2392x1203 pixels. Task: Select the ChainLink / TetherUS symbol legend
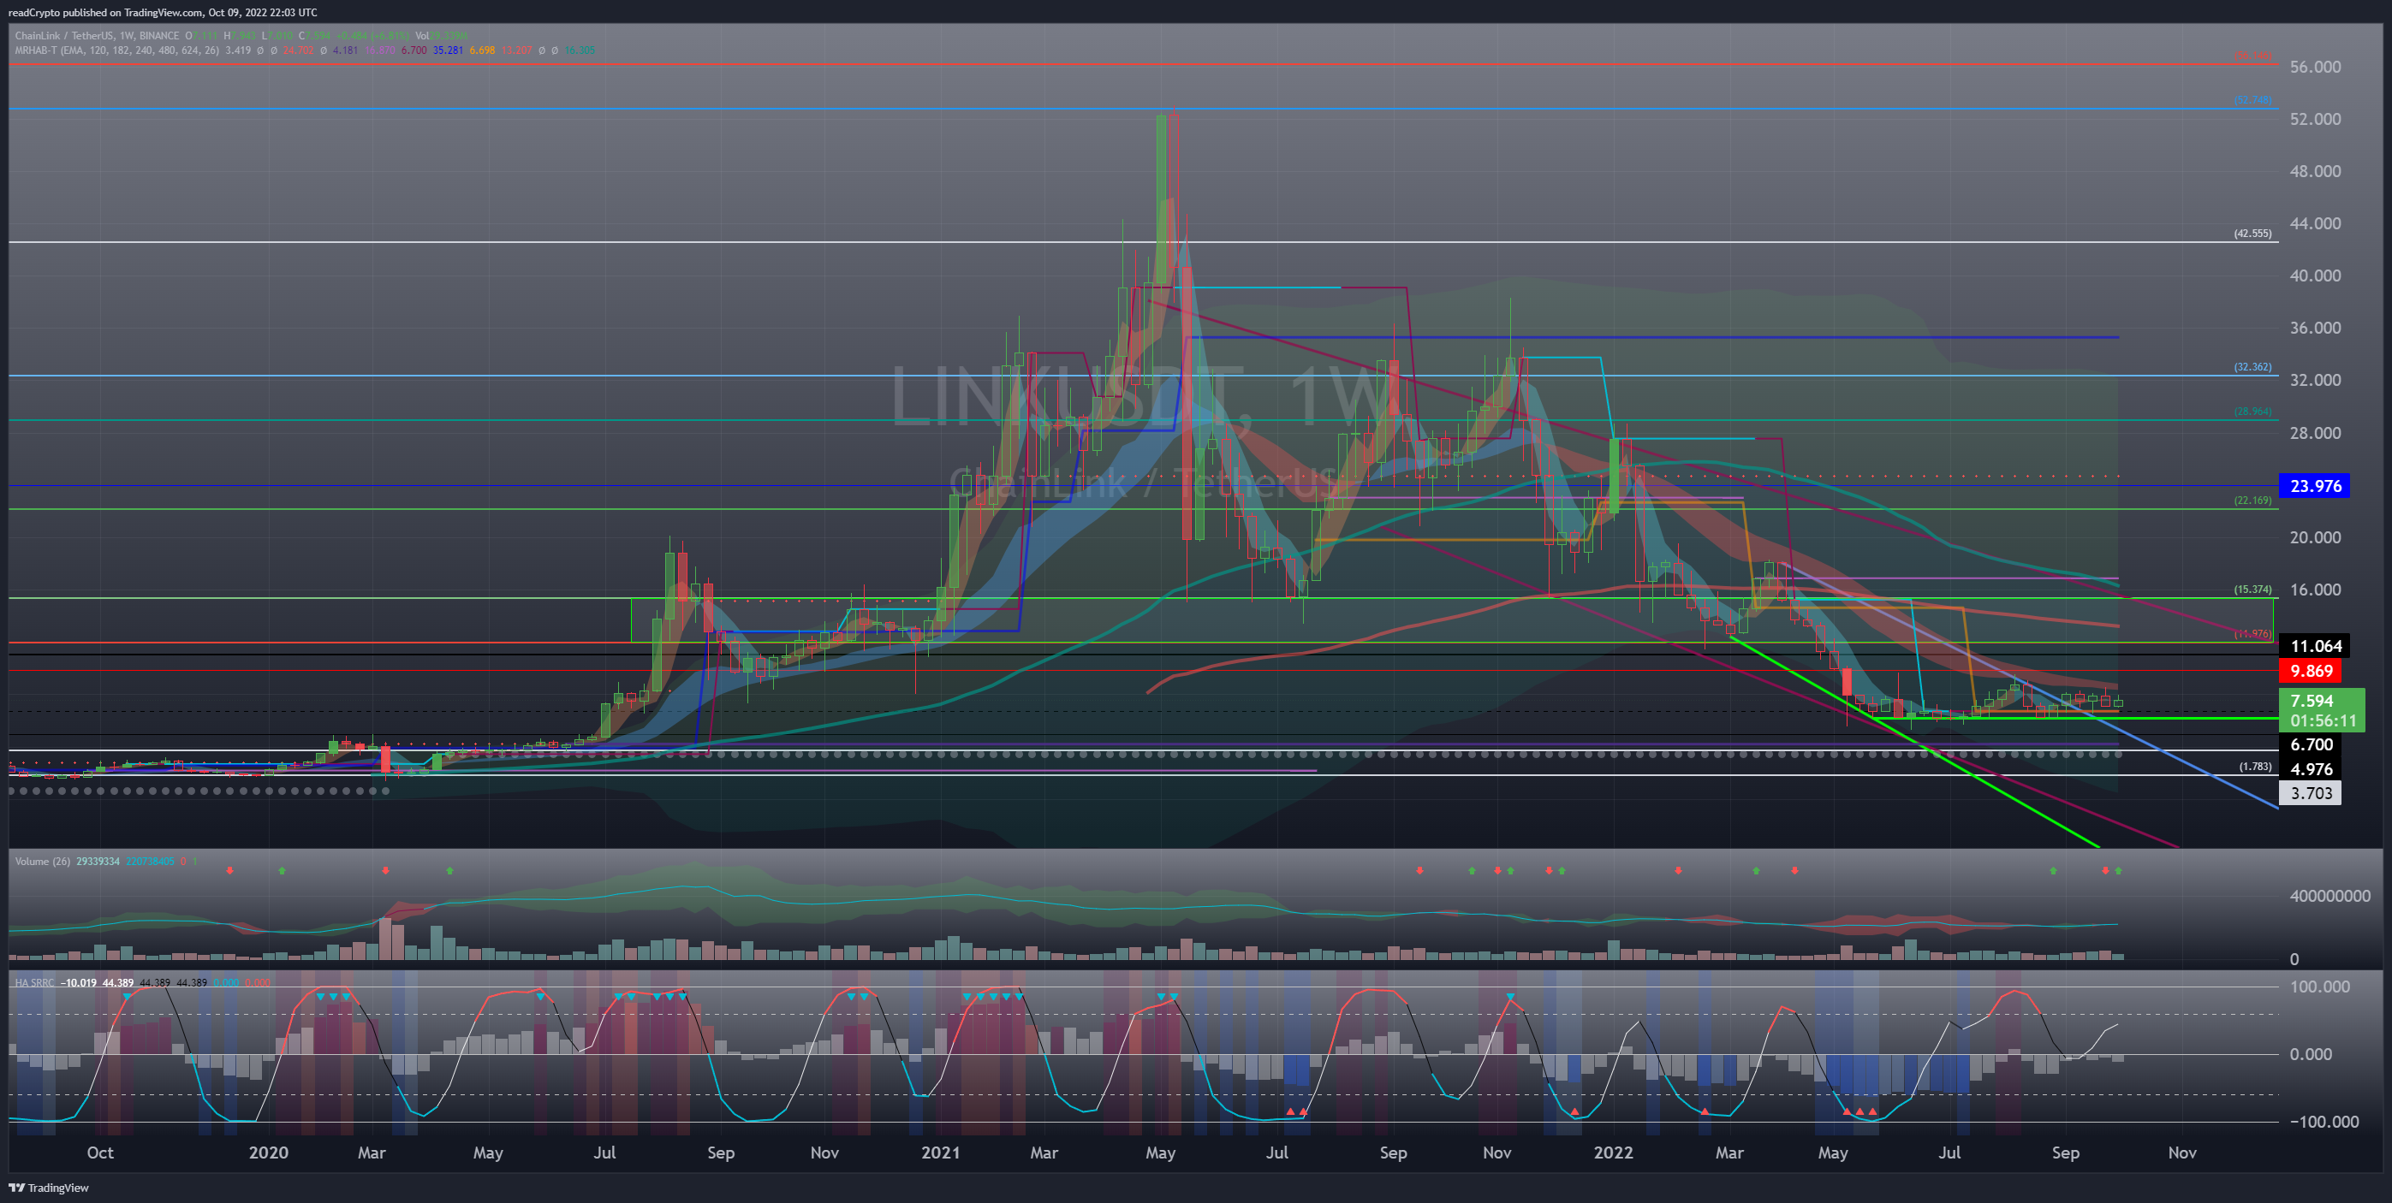pos(98,36)
